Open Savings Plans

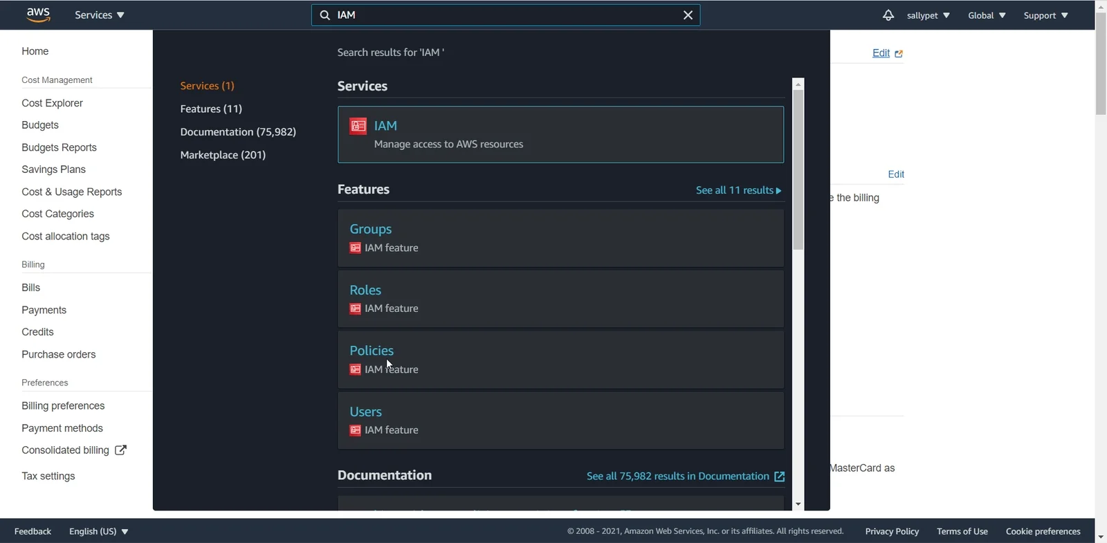pos(54,169)
